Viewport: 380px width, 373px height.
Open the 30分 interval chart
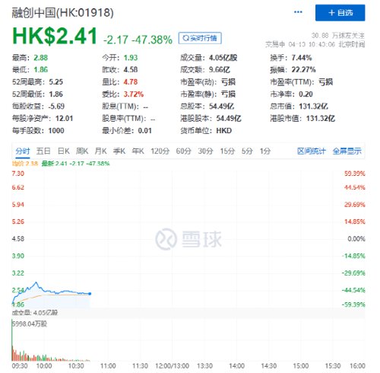point(205,151)
